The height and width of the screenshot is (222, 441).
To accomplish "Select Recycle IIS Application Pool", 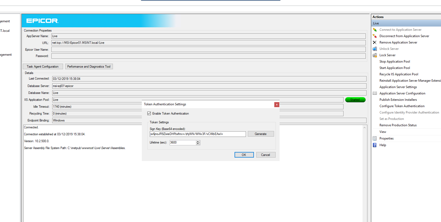I will [399, 74].
